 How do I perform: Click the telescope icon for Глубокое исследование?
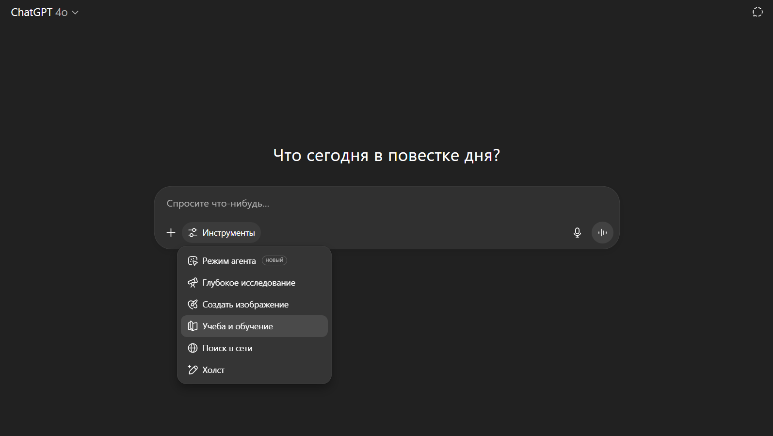coord(193,283)
